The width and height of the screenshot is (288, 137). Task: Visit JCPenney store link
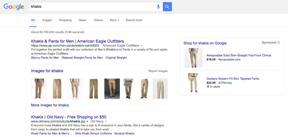coord(225,83)
